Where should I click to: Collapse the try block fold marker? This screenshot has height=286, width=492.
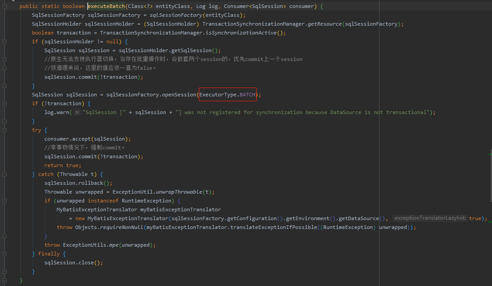point(4,130)
